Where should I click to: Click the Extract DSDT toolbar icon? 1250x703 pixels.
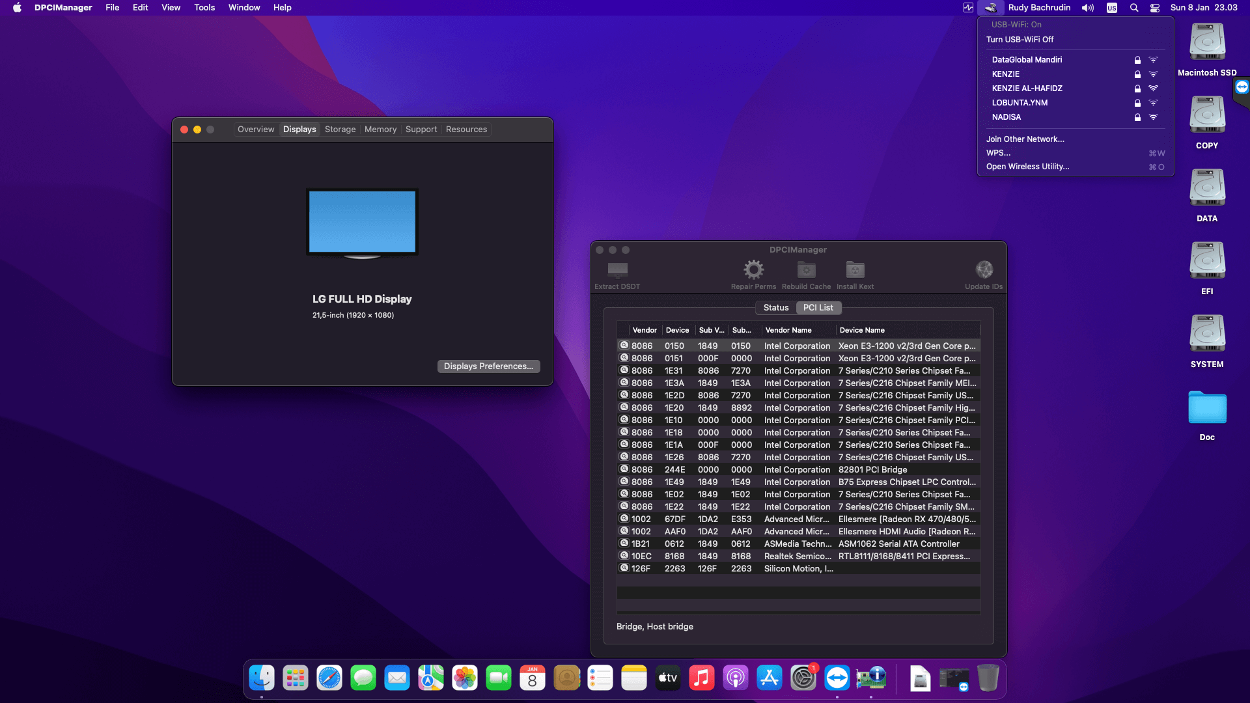[x=617, y=269]
